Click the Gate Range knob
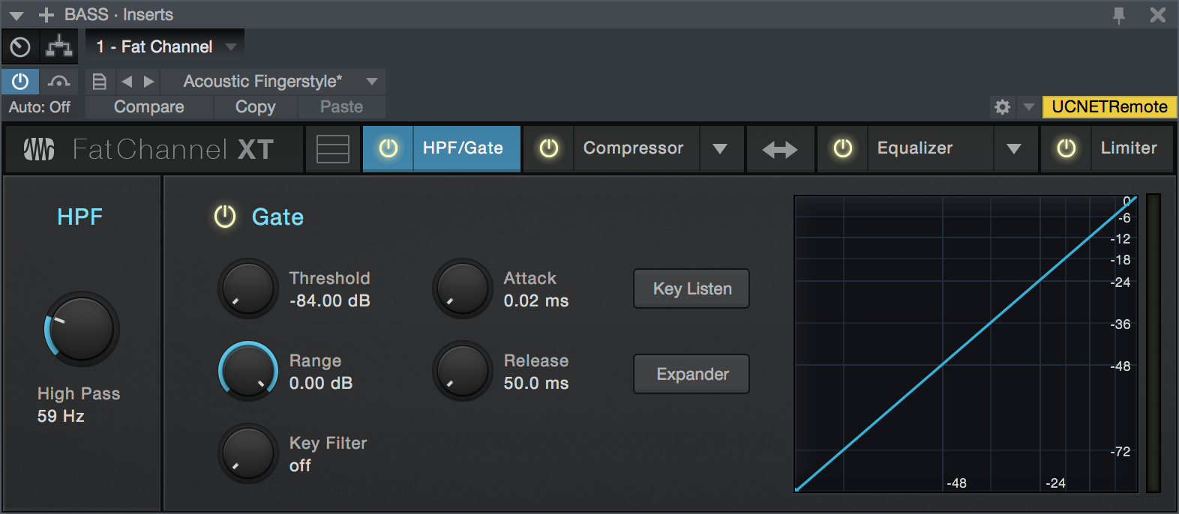This screenshot has width=1179, height=514. [x=248, y=371]
